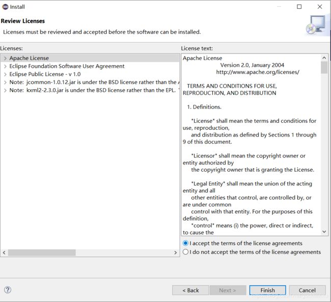This screenshot has width=331, height=302.
Task: Expand the jcommon-1.0.12.jar note node
Action: click(x=5, y=82)
